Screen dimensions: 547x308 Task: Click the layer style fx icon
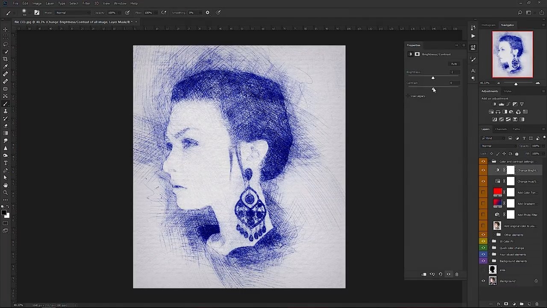[x=499, y=304]
